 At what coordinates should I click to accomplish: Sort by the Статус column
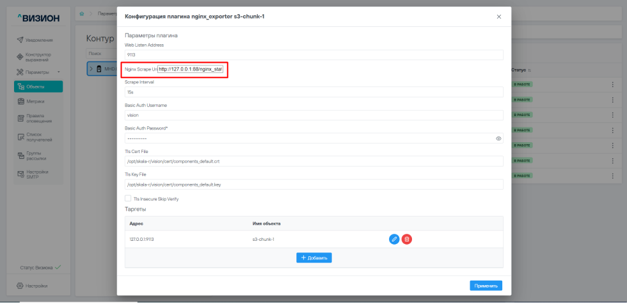coord(521,70)
